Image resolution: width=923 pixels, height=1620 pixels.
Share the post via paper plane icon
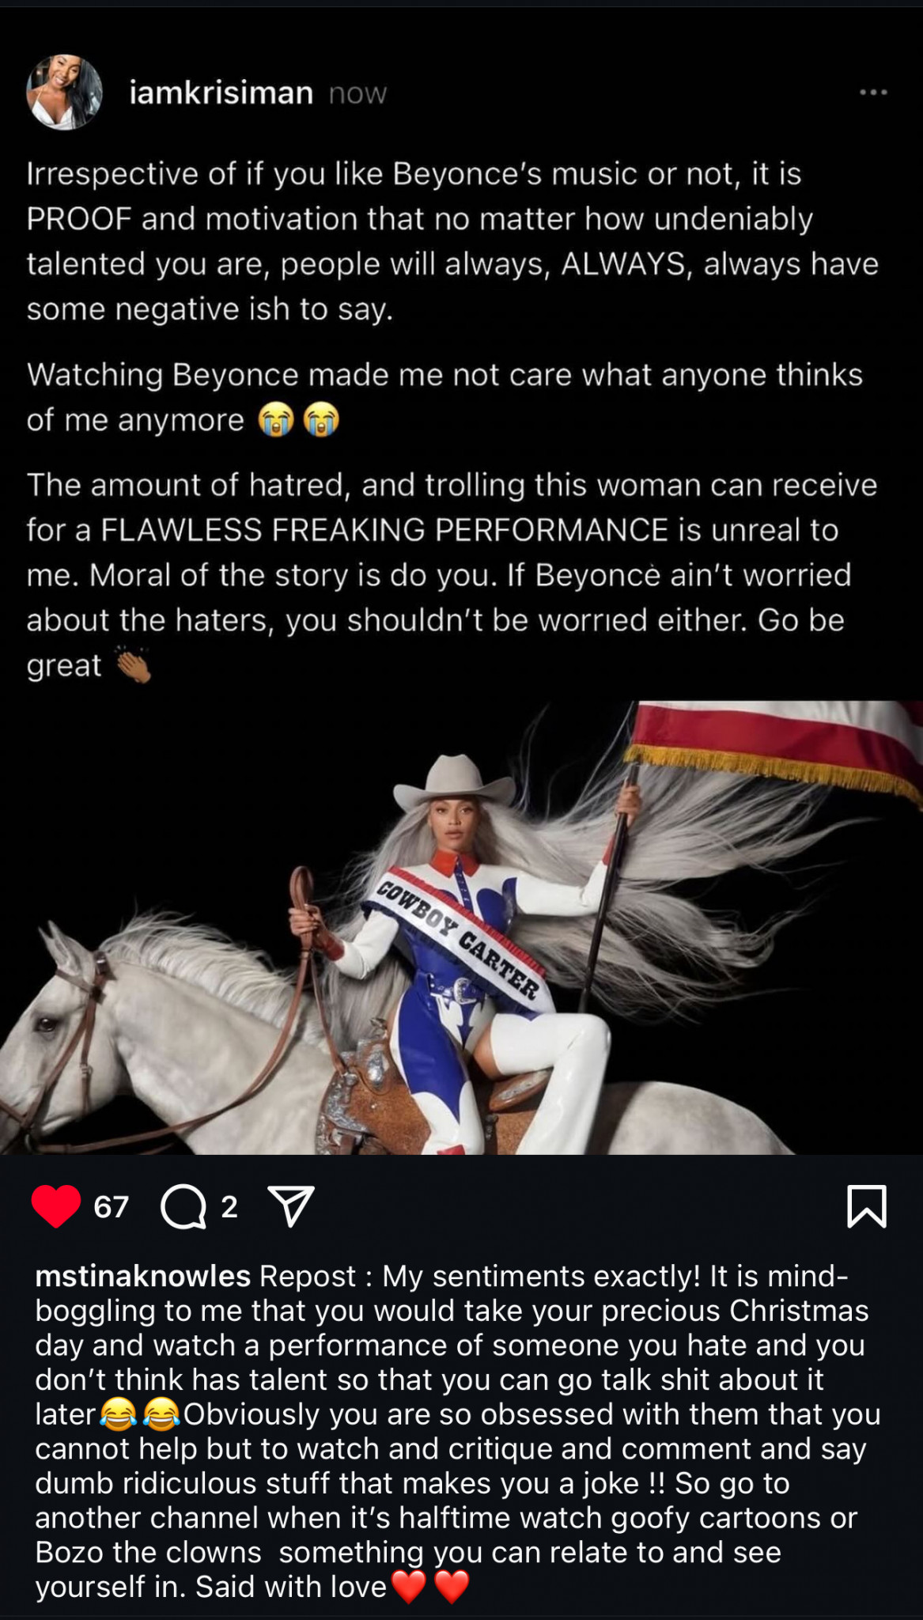tap(292, 1206)
